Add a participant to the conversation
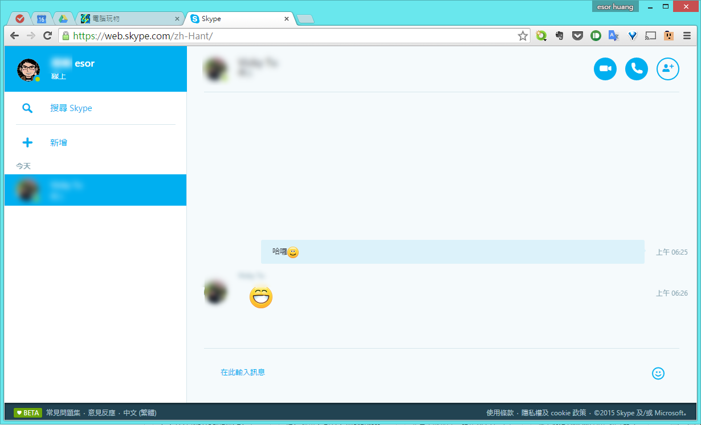 click(668, 69)
